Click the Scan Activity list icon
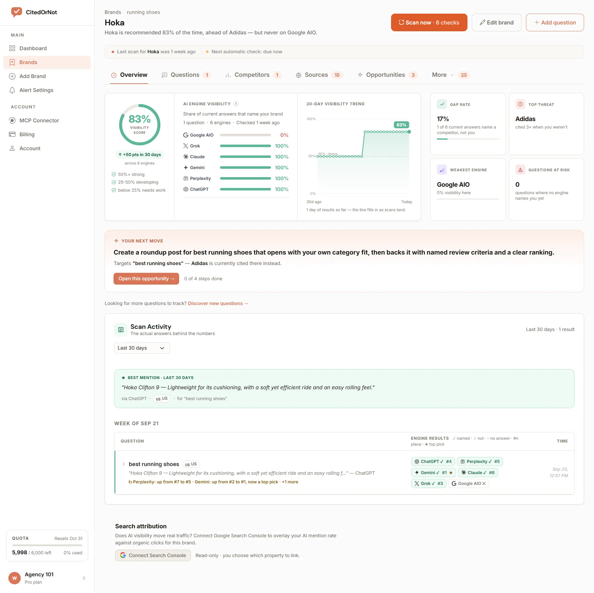 pos(121,330)
